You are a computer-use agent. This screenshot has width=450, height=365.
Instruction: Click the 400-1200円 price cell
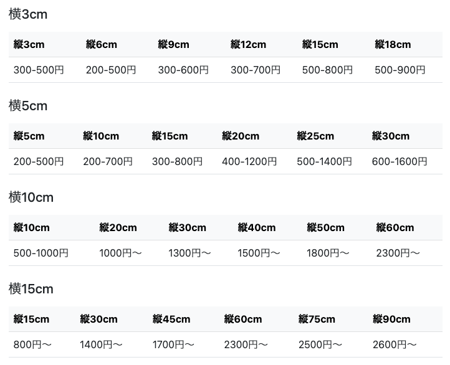[249, 161]
